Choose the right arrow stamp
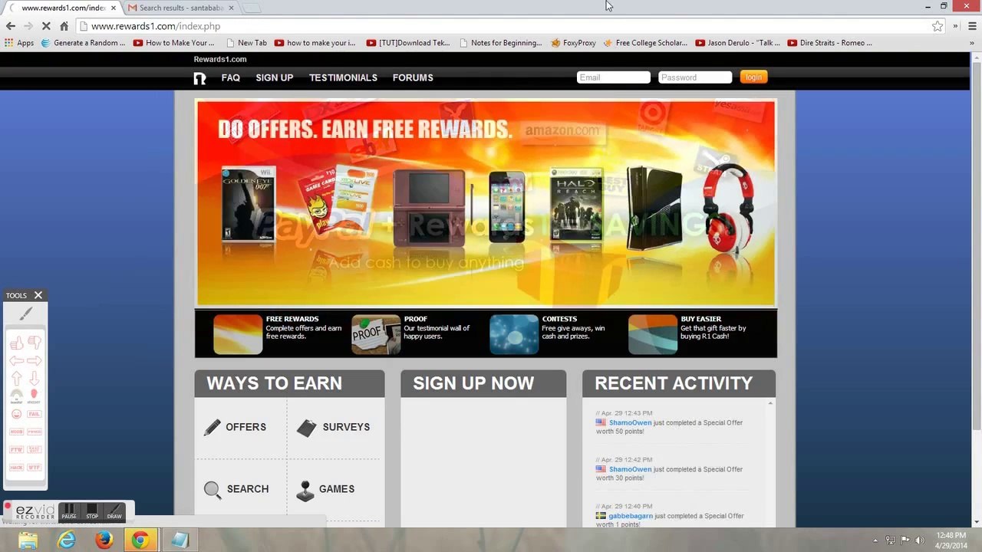 [x=35, y=360]
